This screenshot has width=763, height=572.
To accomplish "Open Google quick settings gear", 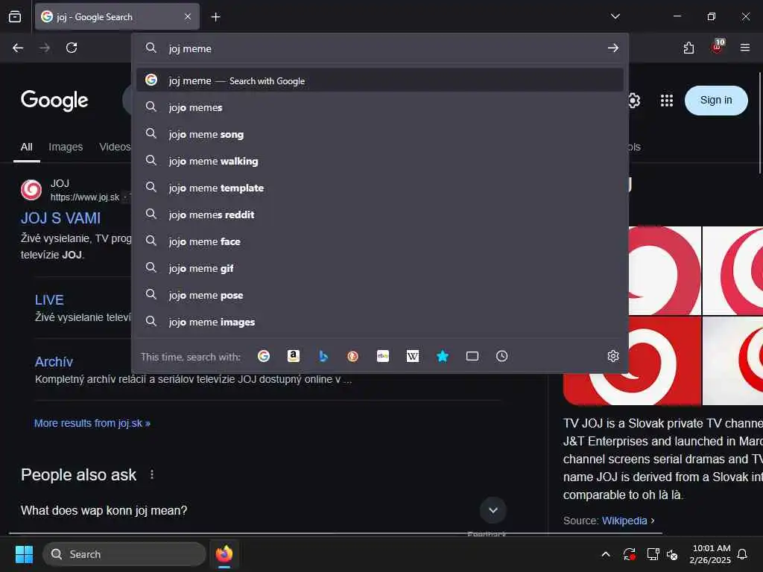I will 633,101.
